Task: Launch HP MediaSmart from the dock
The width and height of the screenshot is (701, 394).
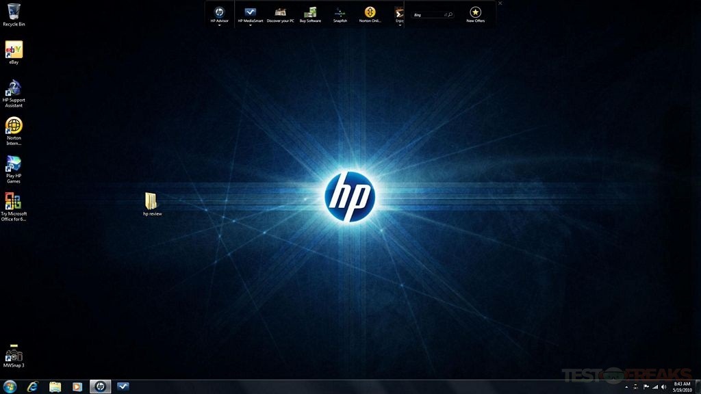Action: click(x=251, y=12)
